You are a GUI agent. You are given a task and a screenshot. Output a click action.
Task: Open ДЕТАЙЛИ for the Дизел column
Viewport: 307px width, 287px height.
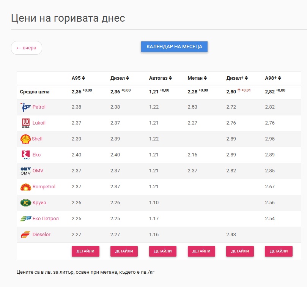coord(124,251)
